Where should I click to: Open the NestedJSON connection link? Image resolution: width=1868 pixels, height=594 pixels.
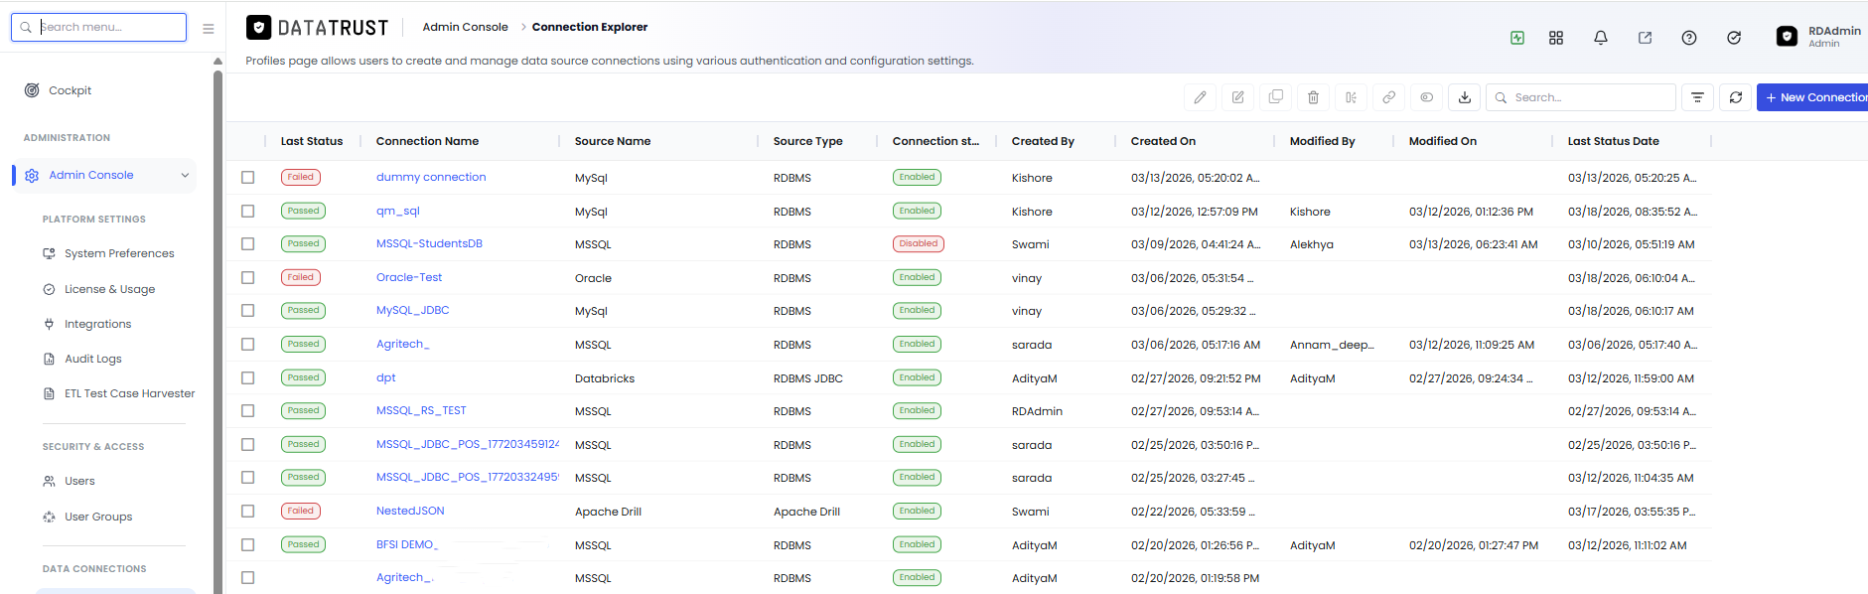(x=410, y=511)
